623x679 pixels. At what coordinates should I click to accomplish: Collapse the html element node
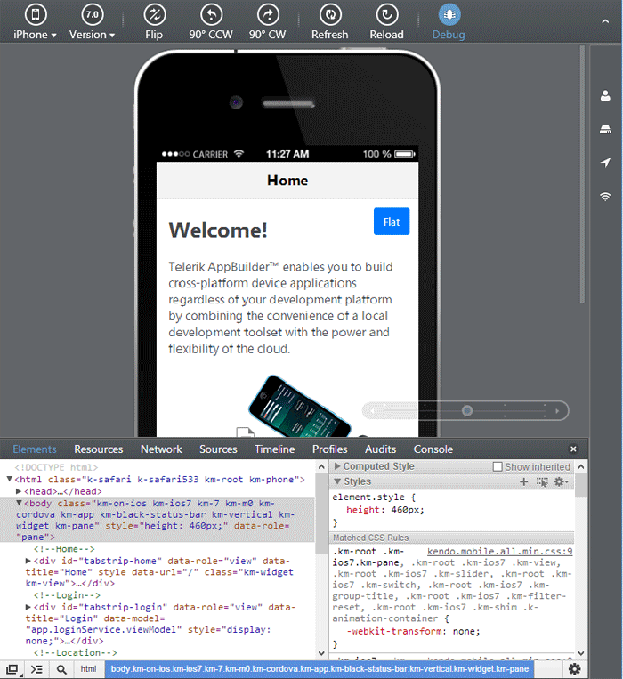tap(9, 479)
